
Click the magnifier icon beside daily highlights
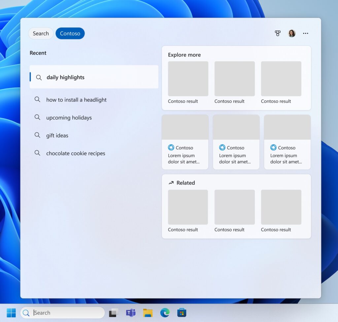pyautogui.click(x=38, y=77)
